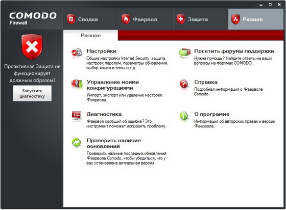The image size is (286, 210).
Task: Open Посетить форумы поддержки link
Action: [234, 51]
